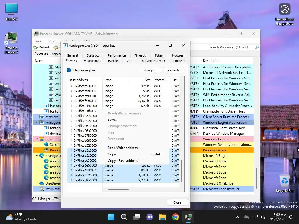This screenshot has width=299, height=224.
Task: Click the Statistics tab
Action: click(x=93, y=55)
